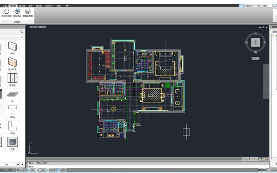The height and width of the screenshot is (173, 277).
Task: Open the 鲁班大学 dropdown
Action: click(256, 6)
